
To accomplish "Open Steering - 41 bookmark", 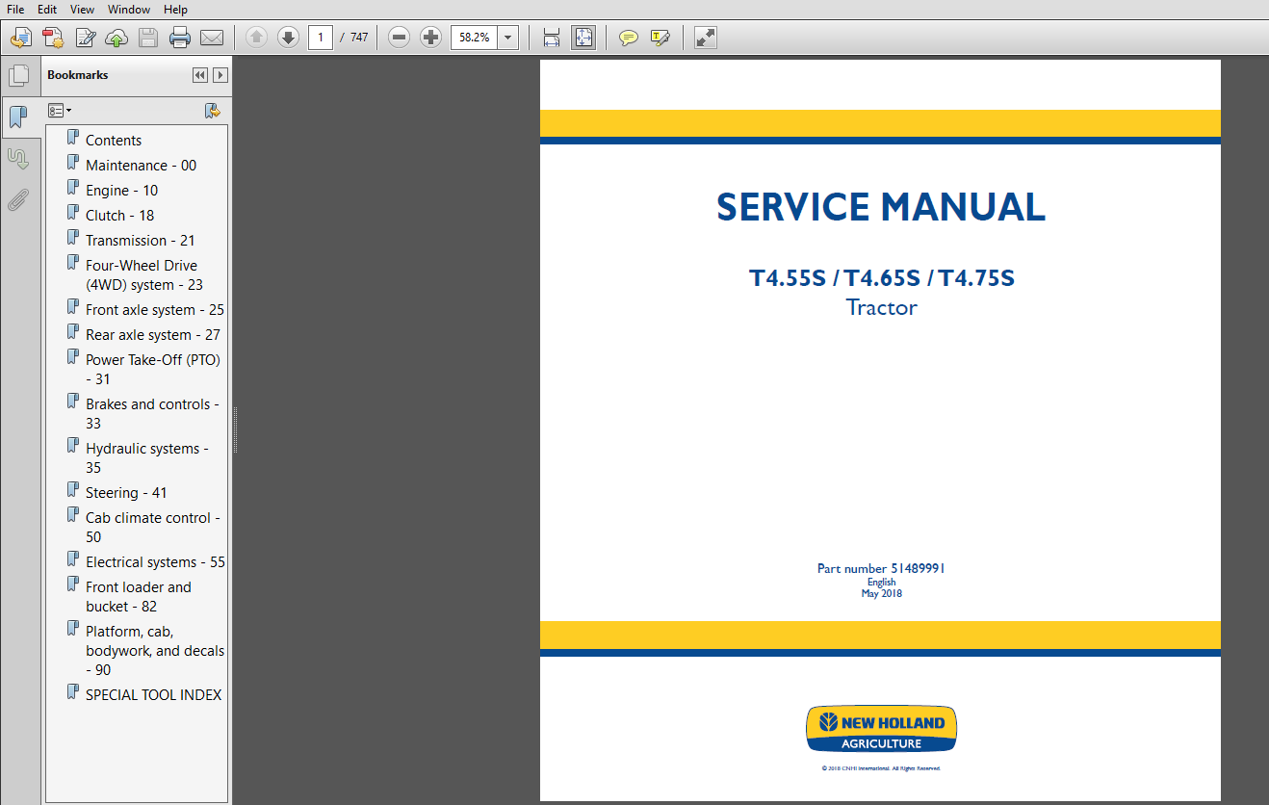I will pos(126,493).
